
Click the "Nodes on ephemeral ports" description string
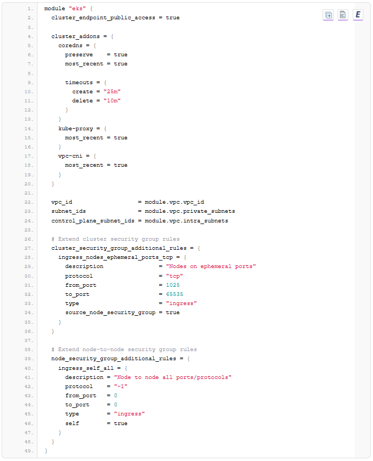point(211,266)
